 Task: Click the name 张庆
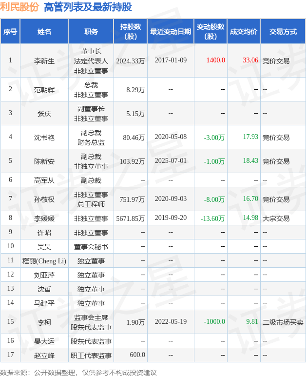(x=44, y=114)
